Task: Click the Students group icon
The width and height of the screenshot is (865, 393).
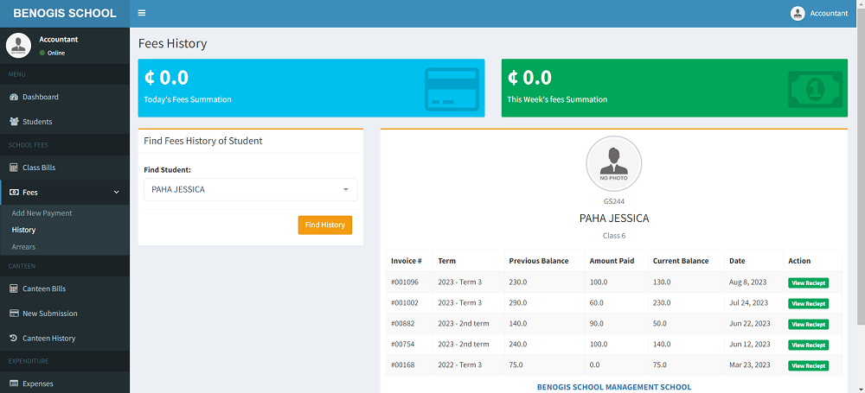Action: [x=14, y=122]
